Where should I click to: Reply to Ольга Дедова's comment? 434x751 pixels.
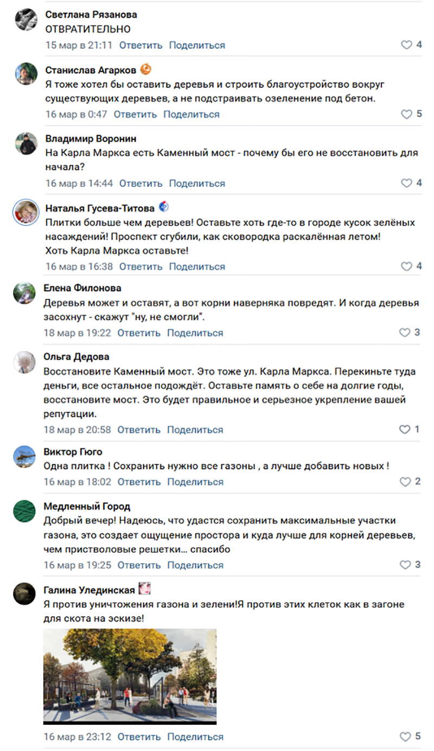pyautogui.click(x=139, y=429)
